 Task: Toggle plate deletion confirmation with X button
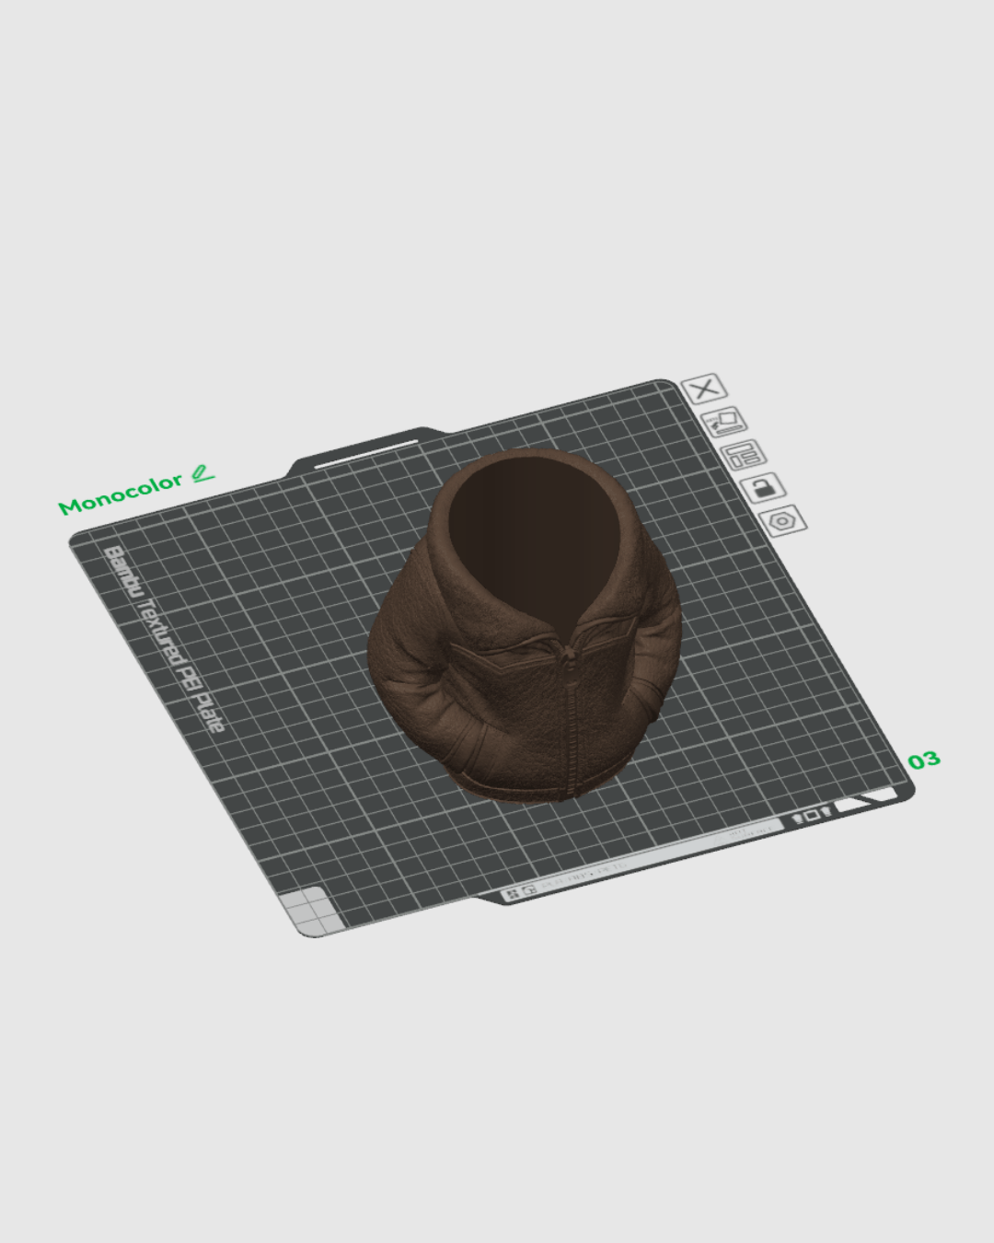tap(704, 389)
